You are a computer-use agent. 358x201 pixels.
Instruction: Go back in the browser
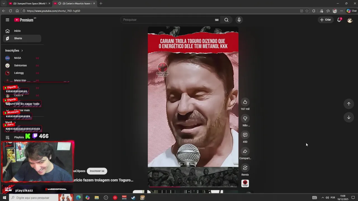click(x=4, y=11)
